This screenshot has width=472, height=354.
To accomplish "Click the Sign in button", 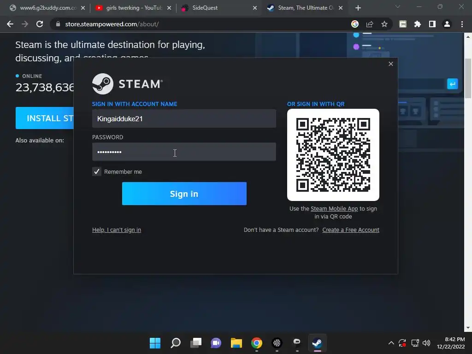I will click(184, 194).
